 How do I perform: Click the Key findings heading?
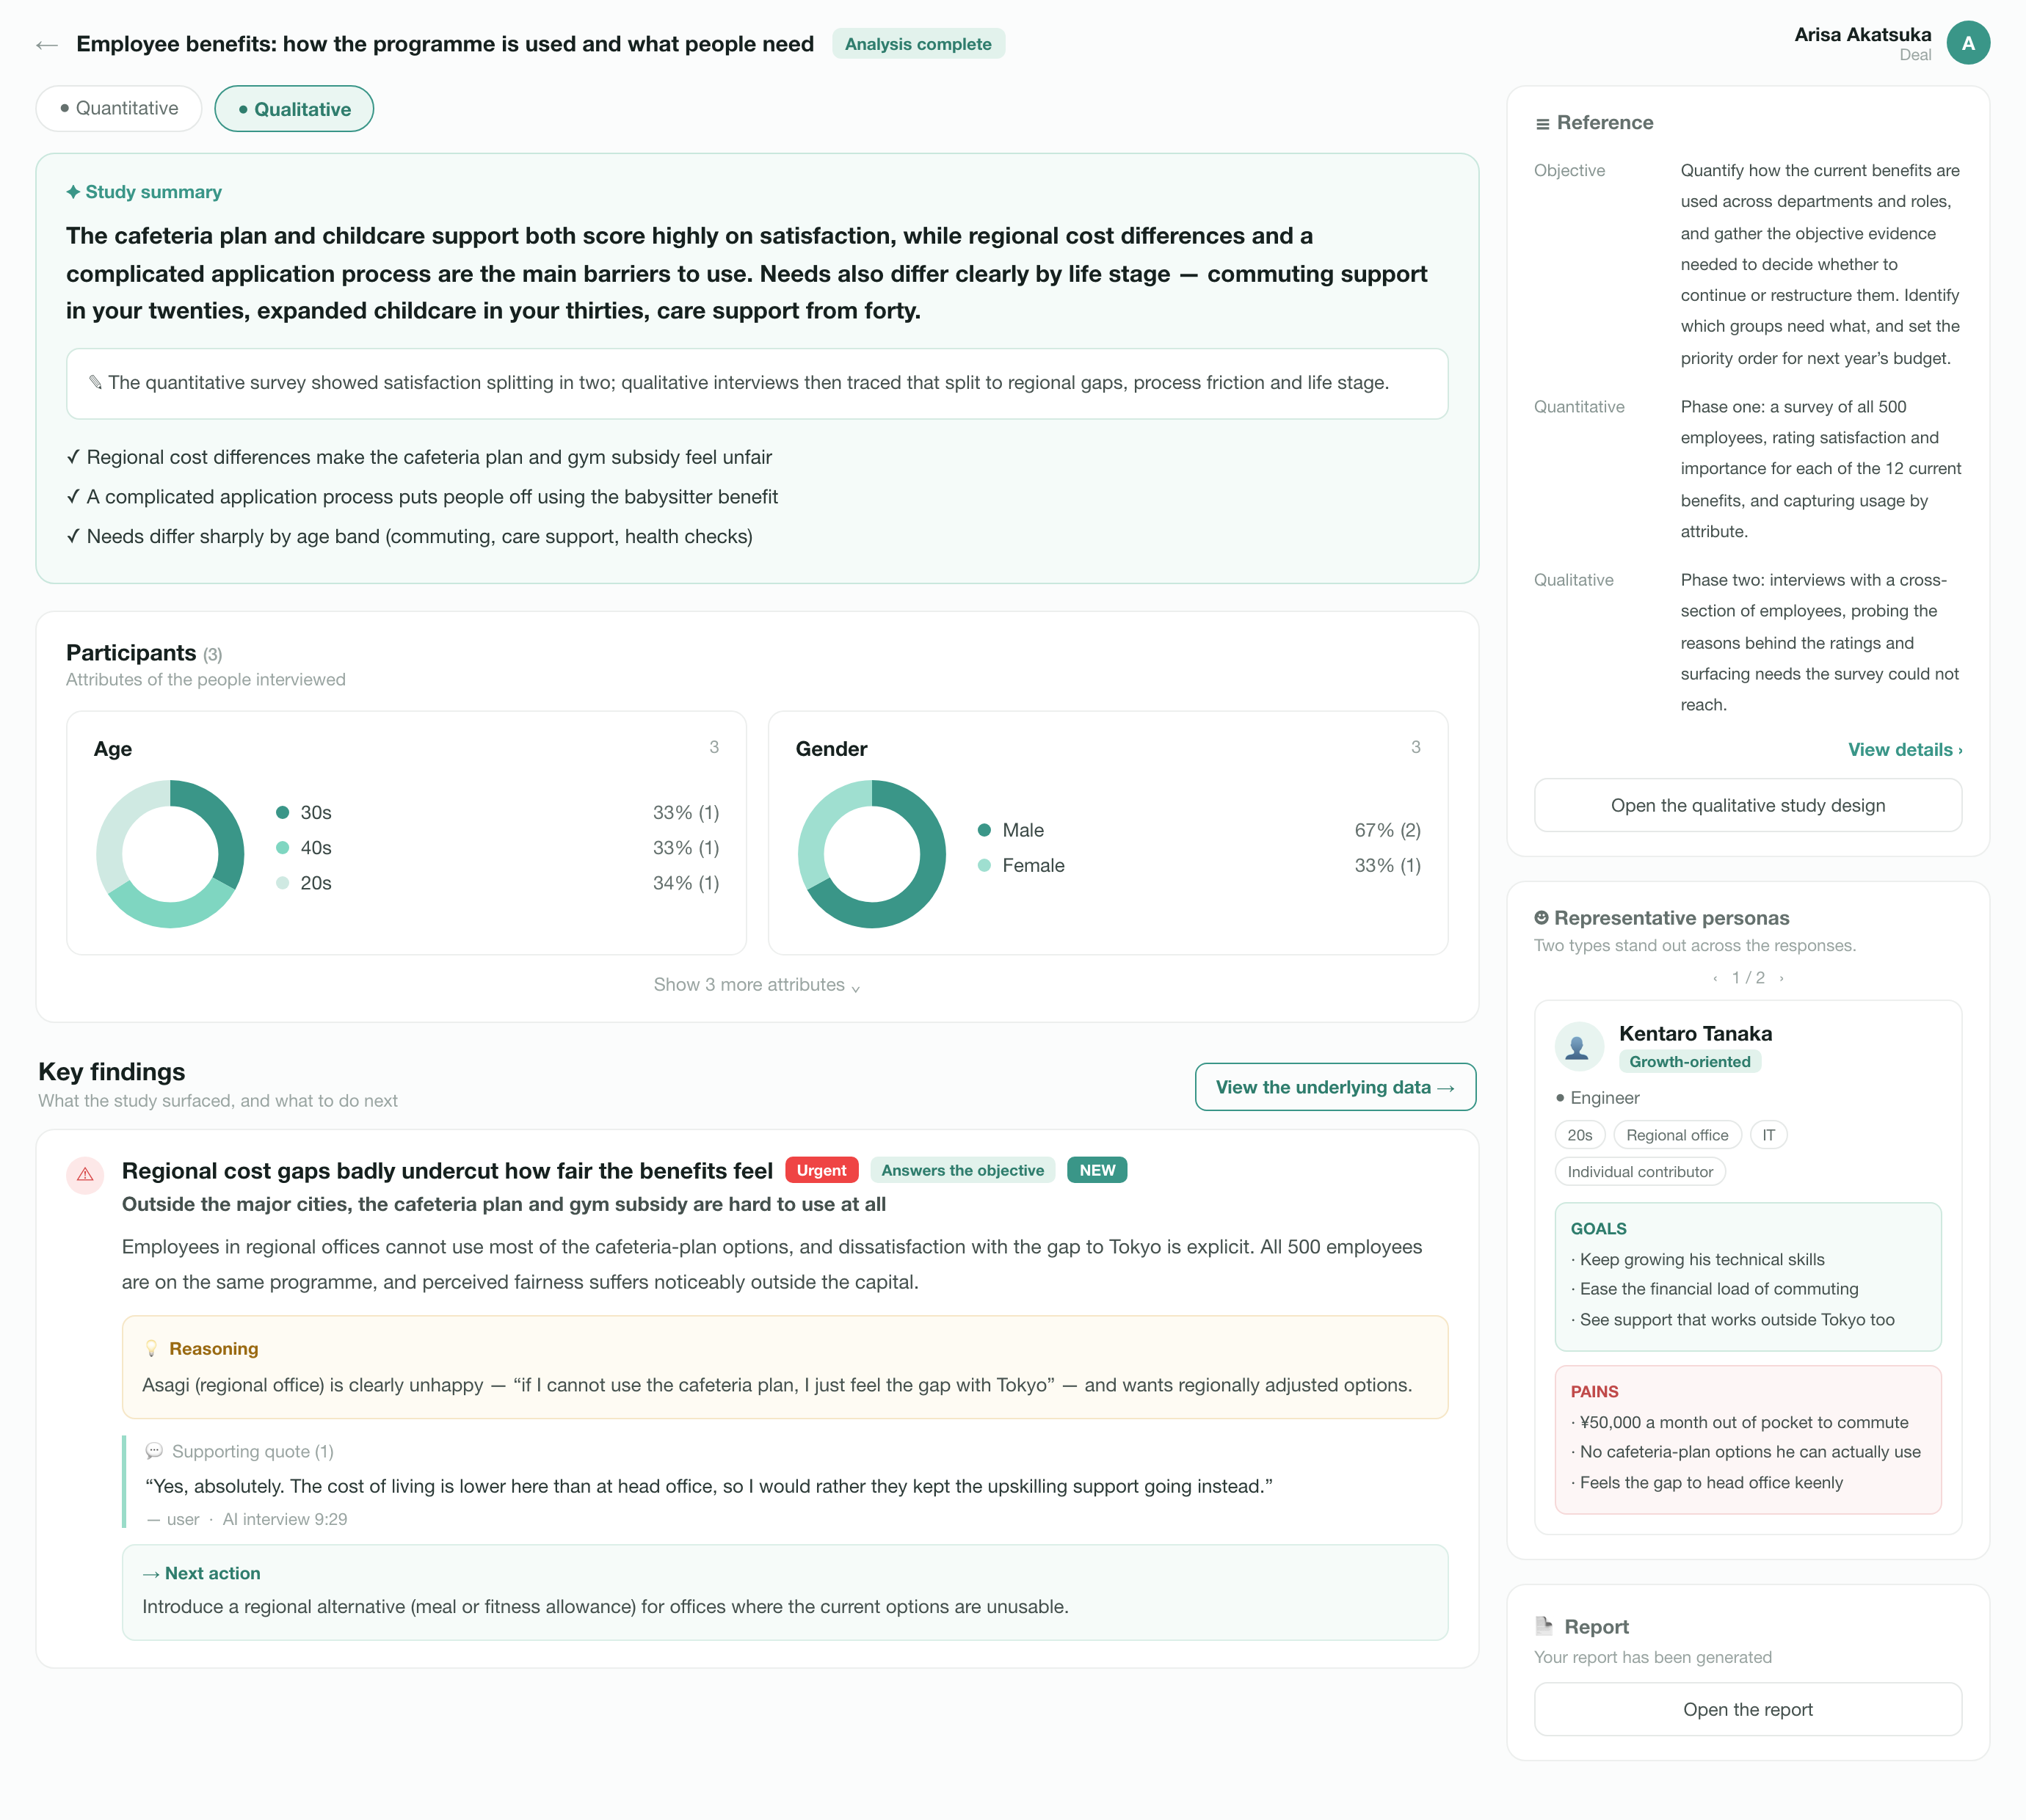tap(112, 1072)
